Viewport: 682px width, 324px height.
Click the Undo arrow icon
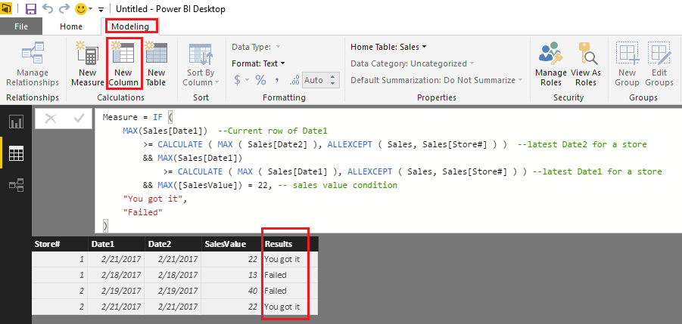click(48, 8)
